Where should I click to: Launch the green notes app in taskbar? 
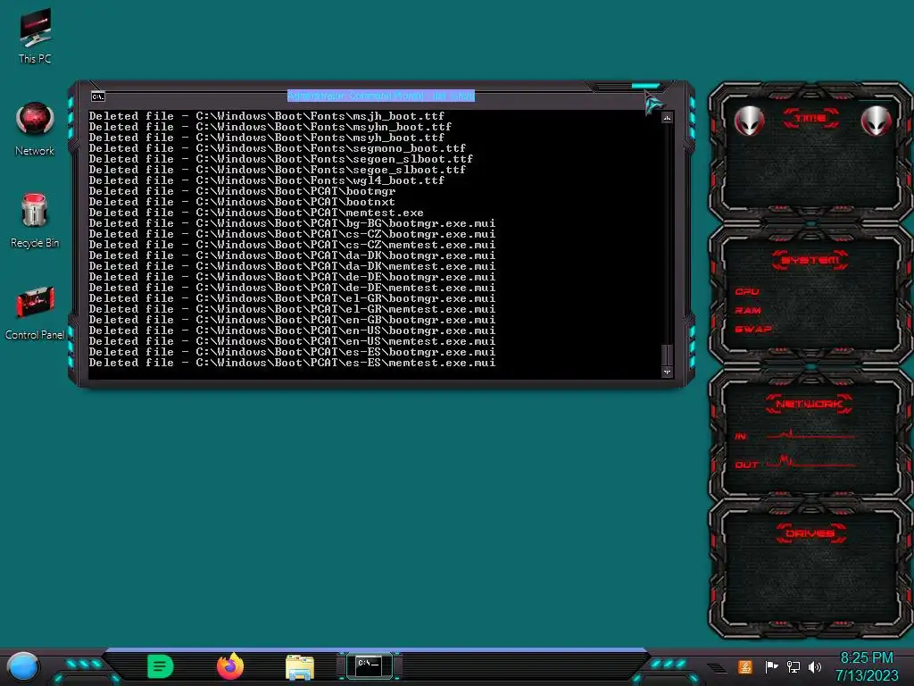click(161, 666)
